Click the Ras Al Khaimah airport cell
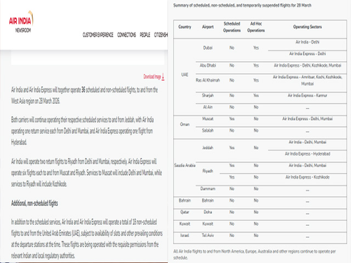Screen dimensions: 351x263 point(208,80)
